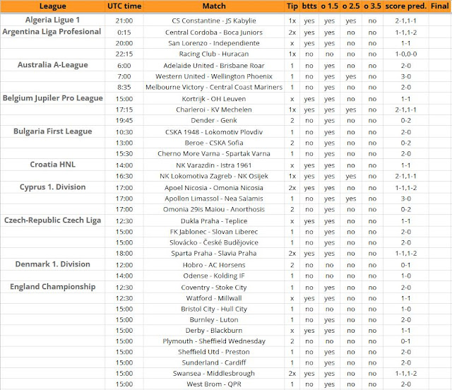Select San Lorenzo - Independiente match

tap(214, 43)
